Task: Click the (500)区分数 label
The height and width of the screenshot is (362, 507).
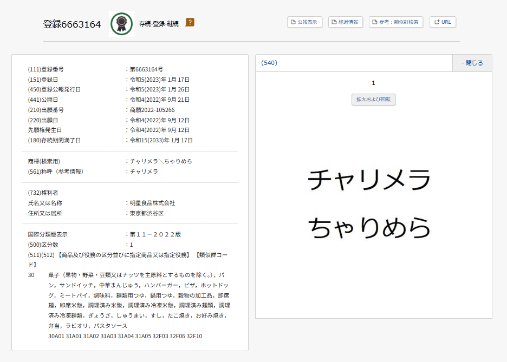Action: click(x=43, y=245)
